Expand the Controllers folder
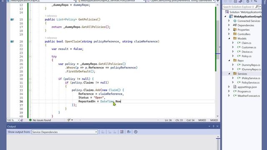Image resolution: width=267 pixels, height=150 pixels. [229, 34]
